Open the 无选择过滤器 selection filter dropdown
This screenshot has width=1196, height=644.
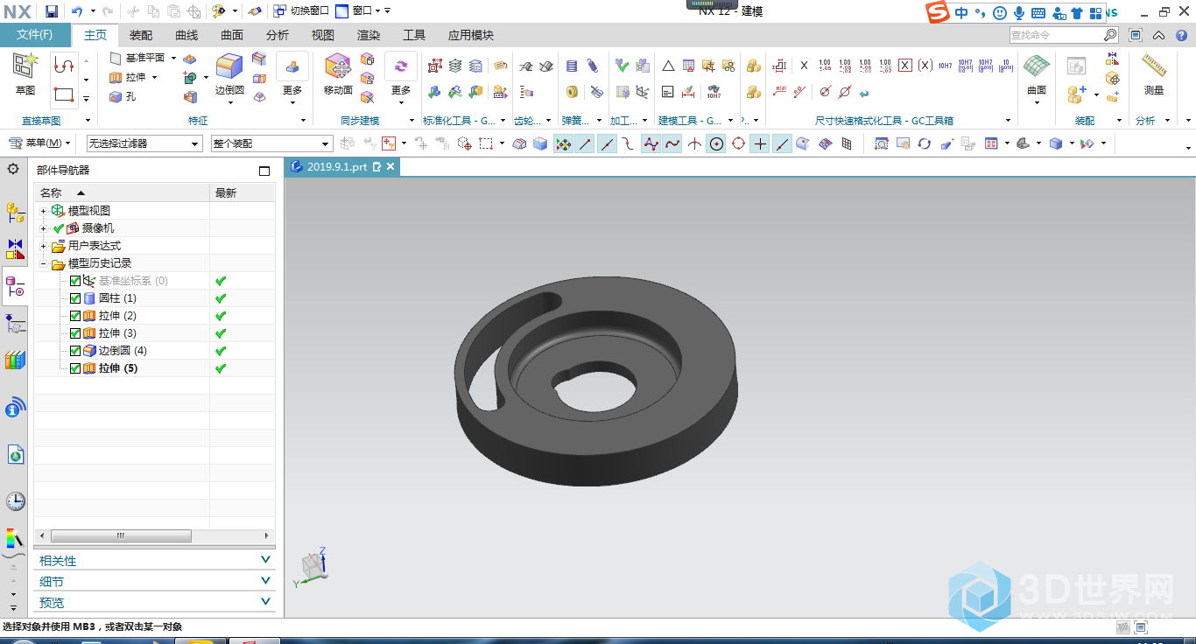tap(144, 143)
